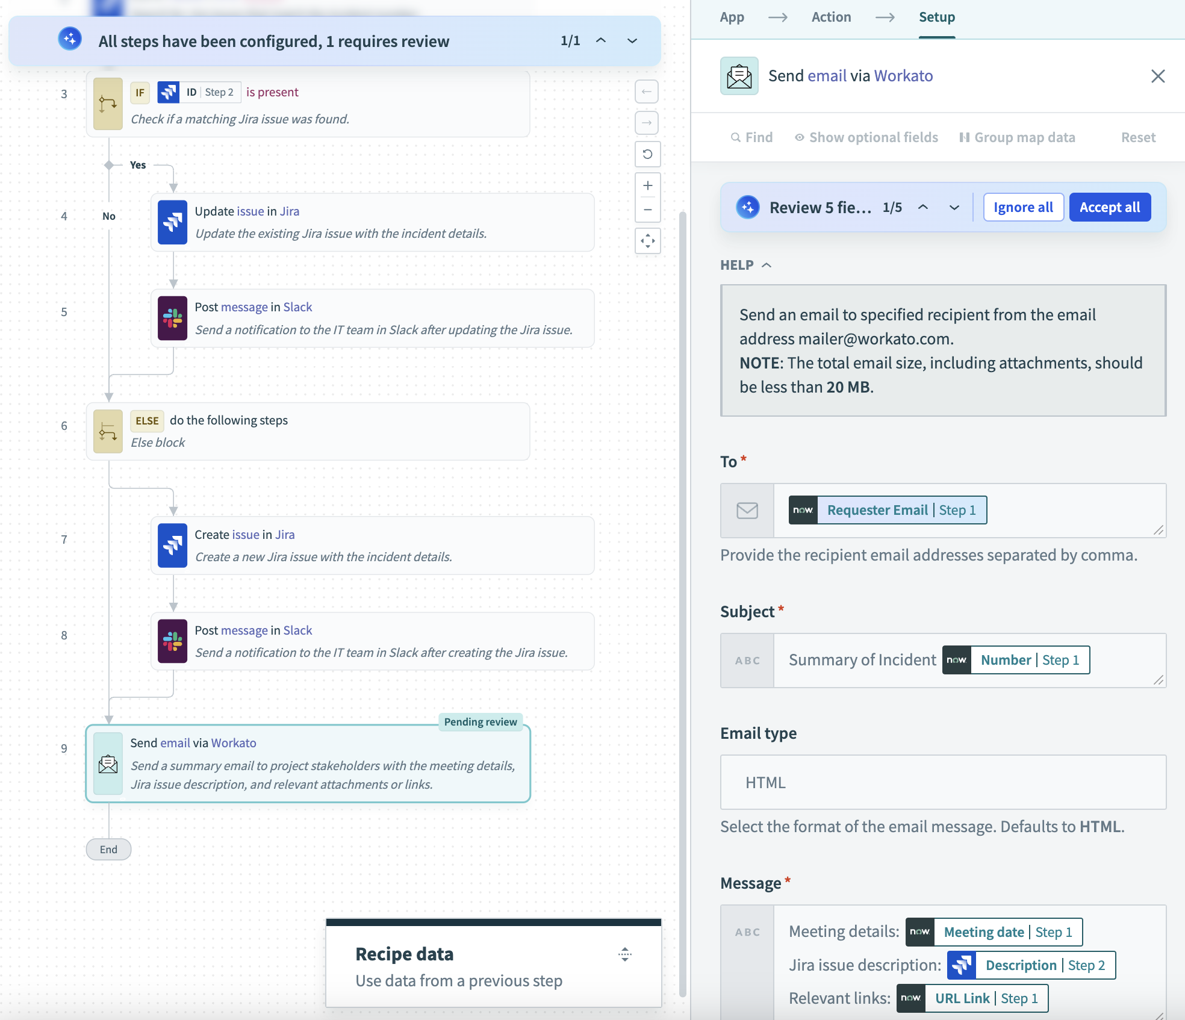
Task: Click the Jira icon on Update issue step
Action: click(x=172, y=222)
